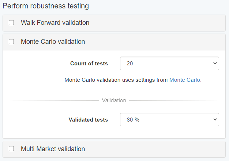Collapse the Monte Carlo validation panel title
This screenshot has height=161, width=229.
pos(53,42)
